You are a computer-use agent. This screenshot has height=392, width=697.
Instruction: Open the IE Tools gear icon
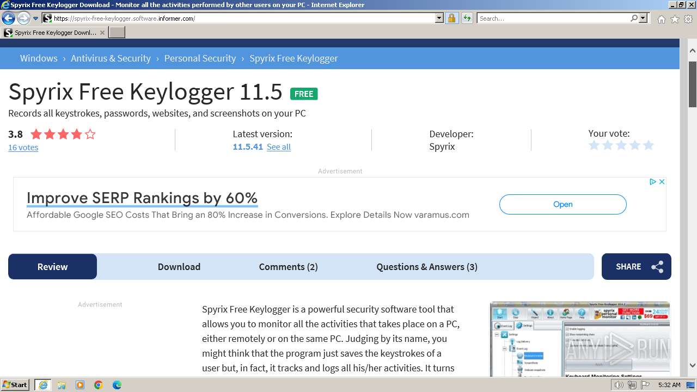[x=688, y=19]
